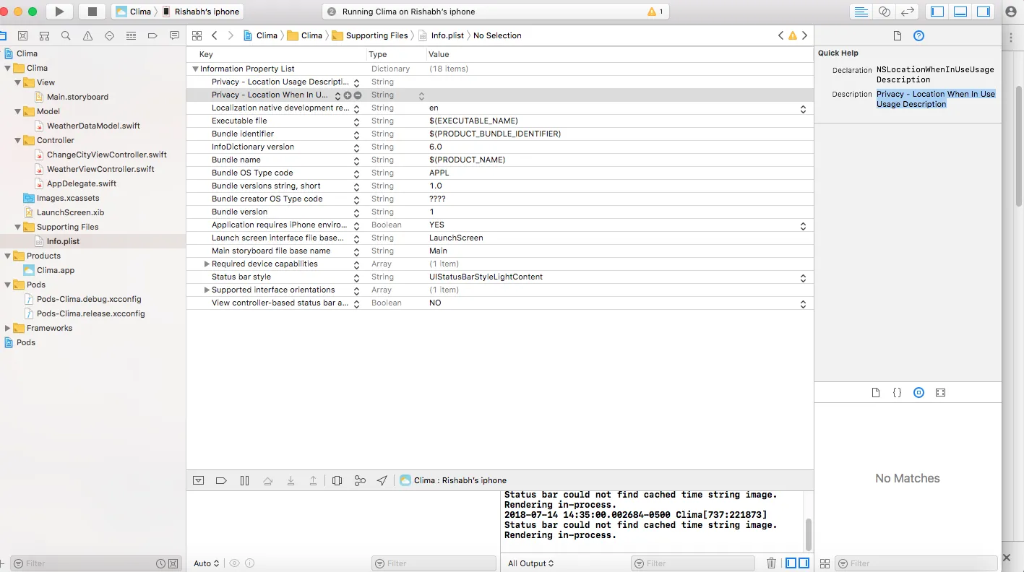Open the All Output console dropdown
Viewport: 1024px width, 572px height.
pyautogui.click(x=531, y=563)
